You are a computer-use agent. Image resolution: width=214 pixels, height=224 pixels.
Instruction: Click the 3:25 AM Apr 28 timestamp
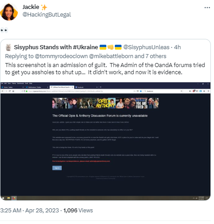(29, 211)
